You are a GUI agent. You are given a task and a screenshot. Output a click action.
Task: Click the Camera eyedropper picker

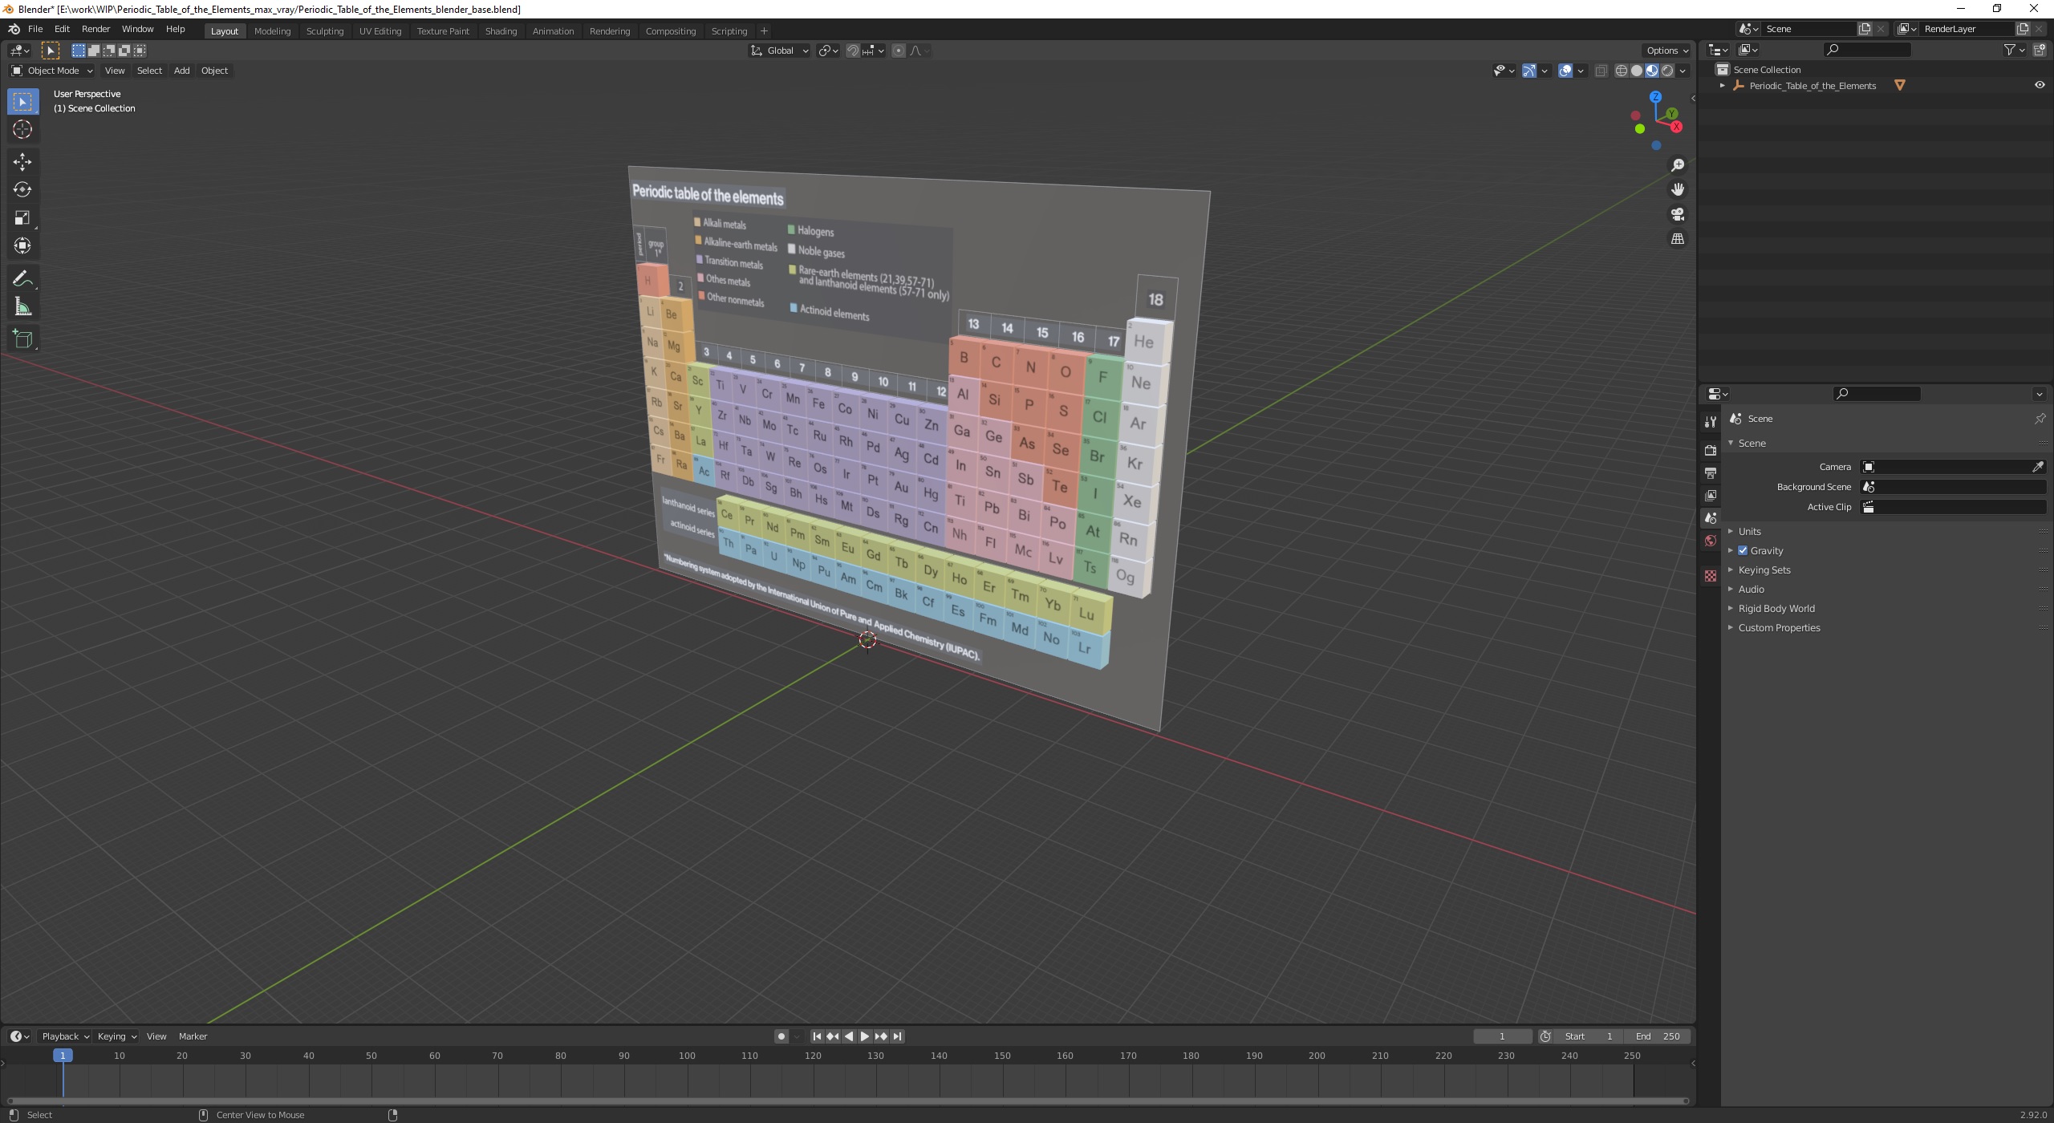pyautogui.click(x=2038, y=467)
